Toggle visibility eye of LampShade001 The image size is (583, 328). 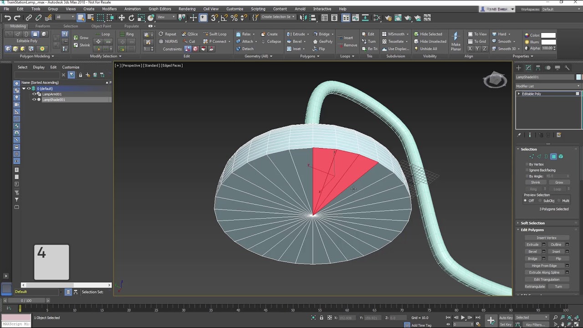(x=34, y=100)
